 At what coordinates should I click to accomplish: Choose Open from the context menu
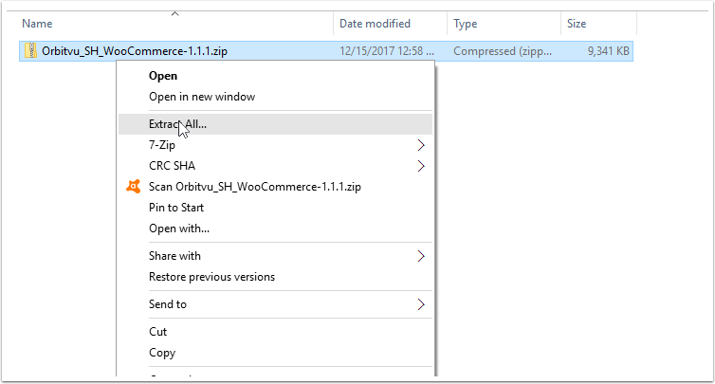click(275, 76)
